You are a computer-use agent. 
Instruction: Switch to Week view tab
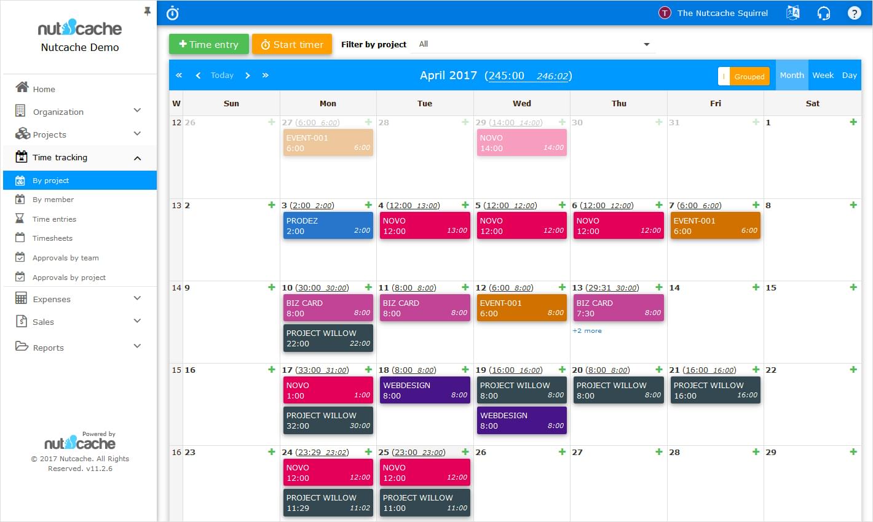[x=823, y=75]
